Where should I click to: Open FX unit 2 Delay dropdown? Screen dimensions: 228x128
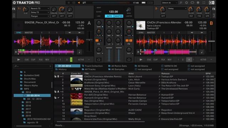coord(177,9)
